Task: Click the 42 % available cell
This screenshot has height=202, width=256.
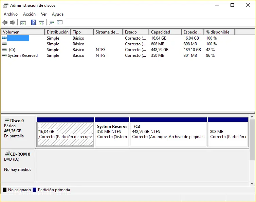Action: [x=210, y=50]
